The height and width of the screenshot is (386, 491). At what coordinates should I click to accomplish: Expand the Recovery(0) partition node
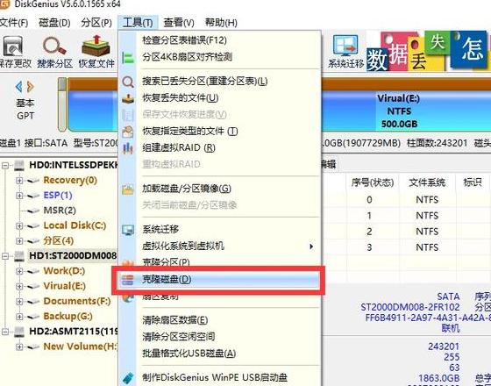[x=19, y=181]
